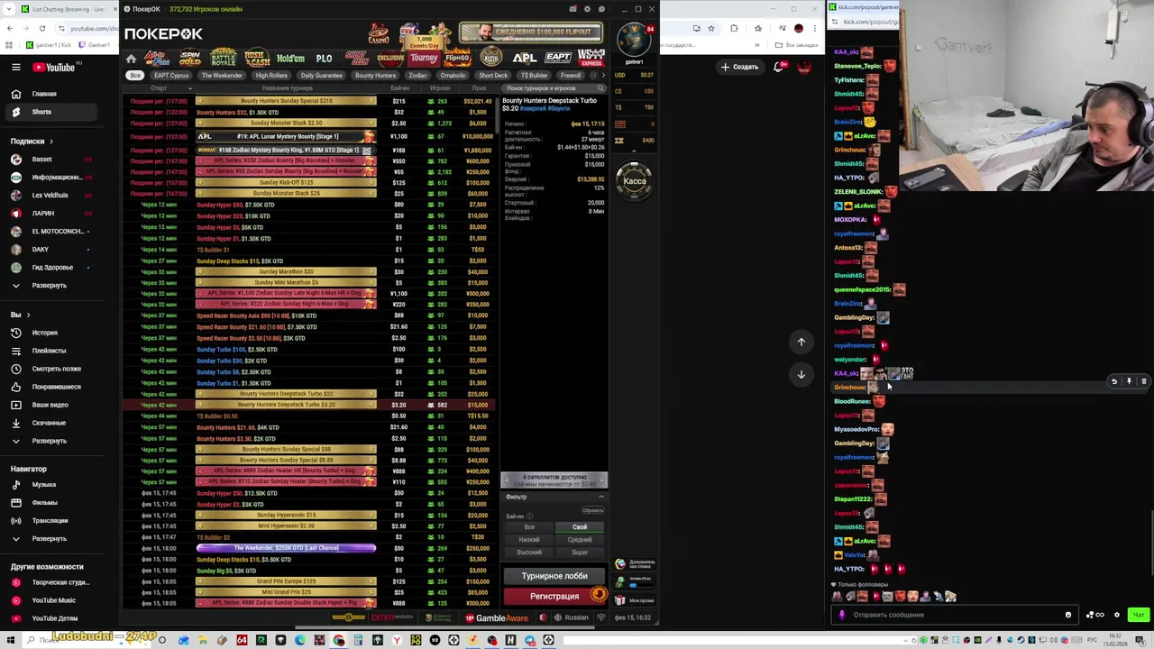The width and height of the screenshot is (1154, 649).
Task: Select Bounty Hunters Deepstack Turbo $3.20 row
Action: 309,405
